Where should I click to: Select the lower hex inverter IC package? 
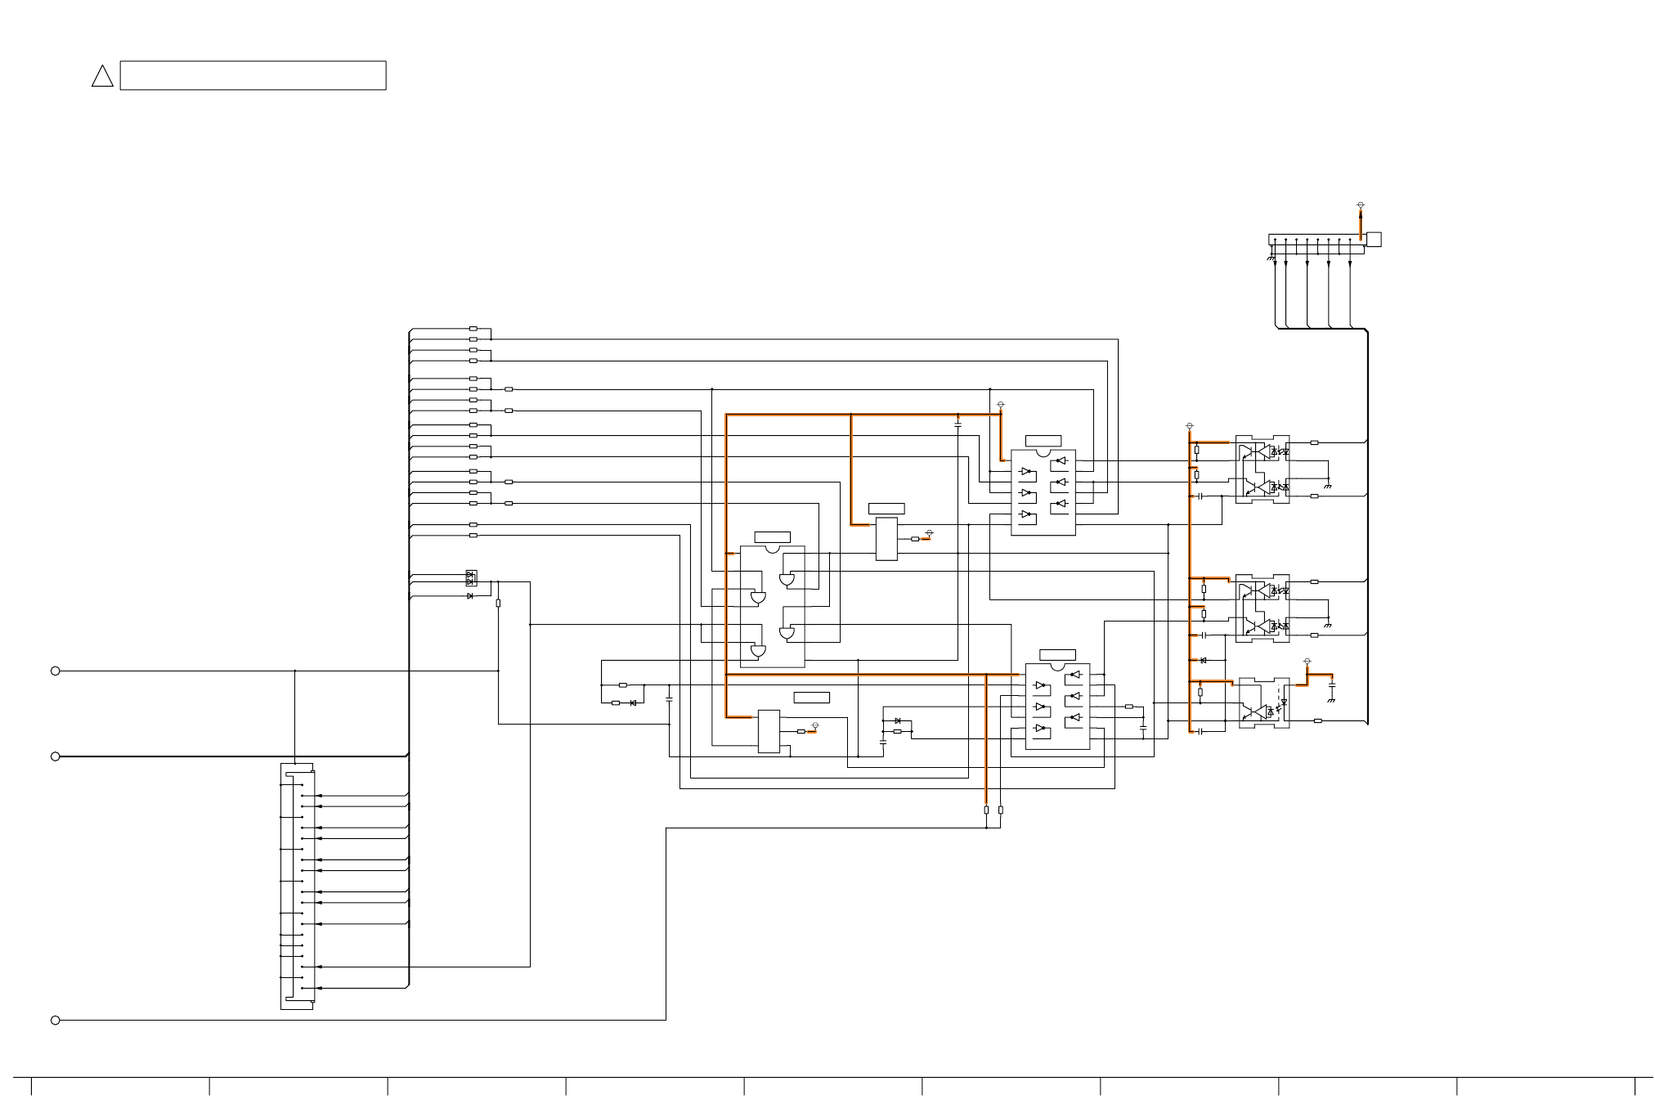(1057, 706)
